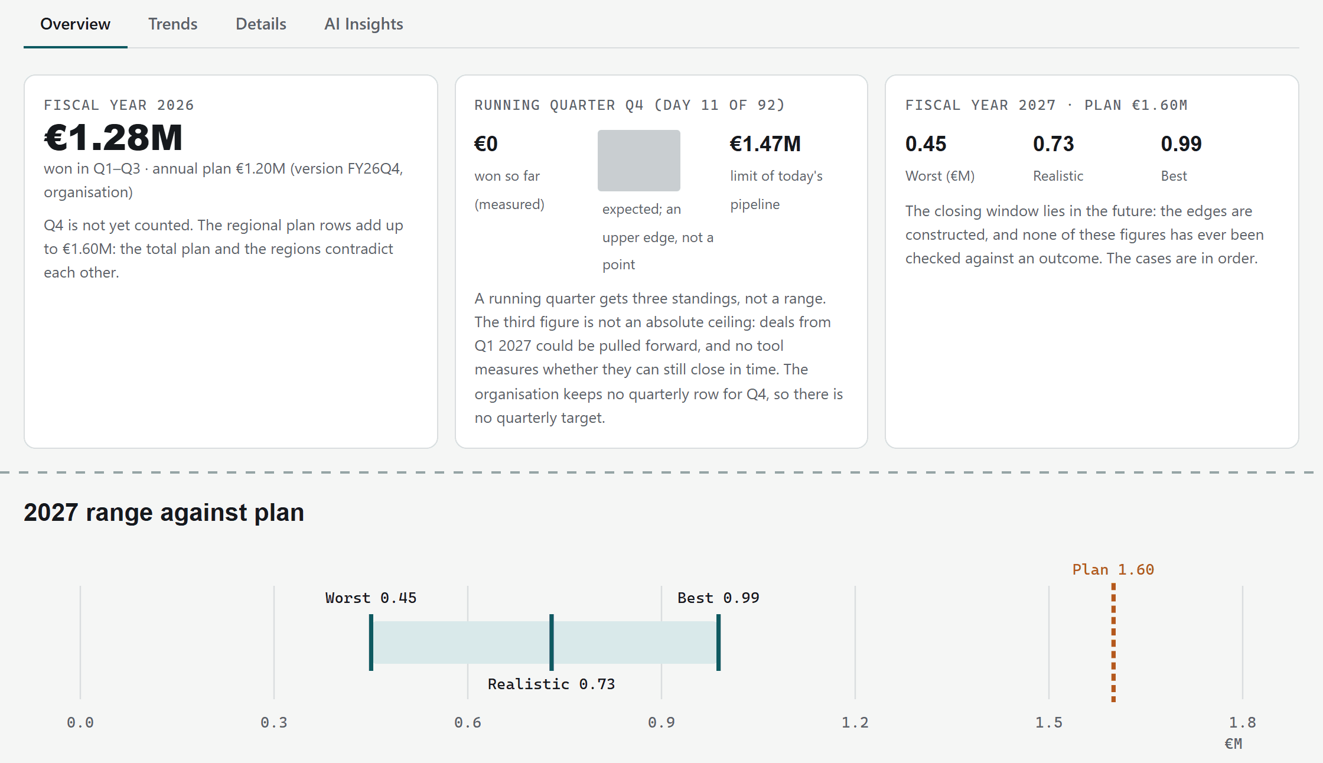Click the €M axis unit label

(x=1234, y=744)
